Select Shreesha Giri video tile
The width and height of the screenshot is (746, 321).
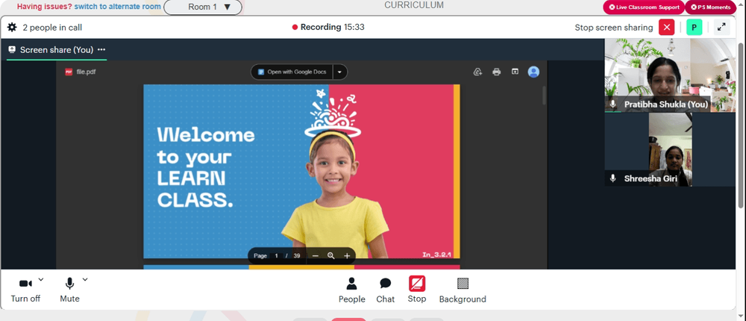670,149
